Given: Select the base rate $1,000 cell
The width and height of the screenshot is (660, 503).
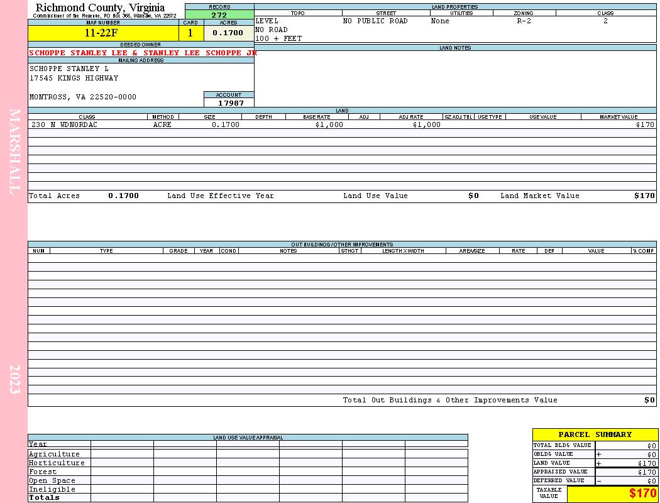Looking at the screenshot, I should point(329,124).
